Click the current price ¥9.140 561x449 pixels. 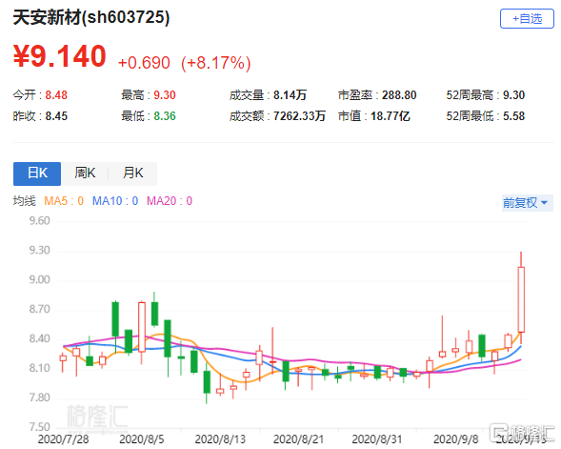(60, 56)
